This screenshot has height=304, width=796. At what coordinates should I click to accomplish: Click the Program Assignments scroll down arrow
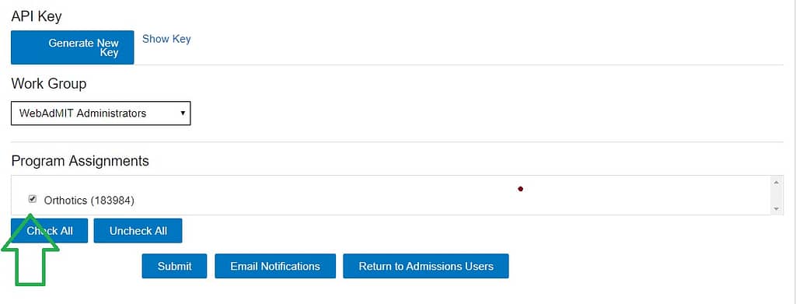coord(777,208)
